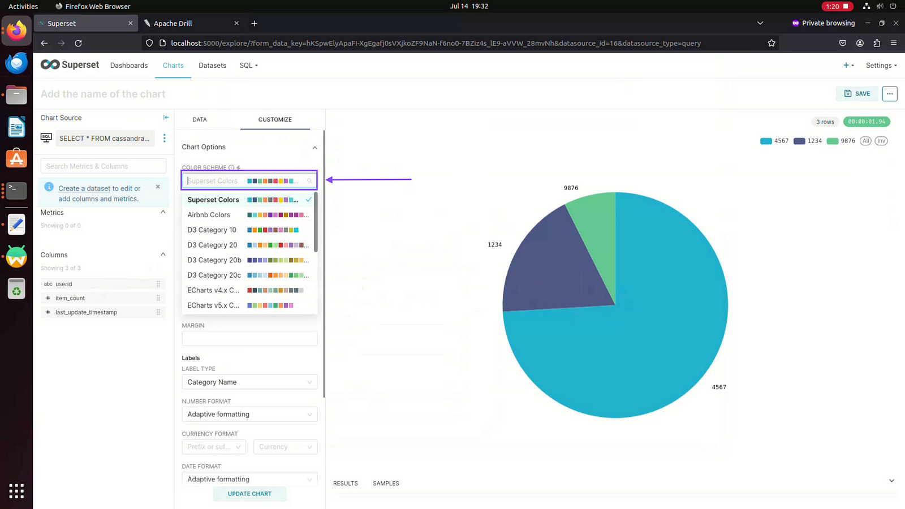Dismiss the create a dataset info alert

click(x=158, y=187)
